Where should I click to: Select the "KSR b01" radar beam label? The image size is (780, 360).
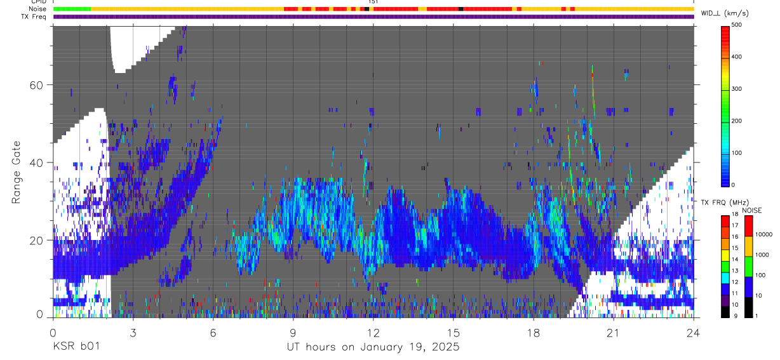pyautogui.click(x=76, y=347)
